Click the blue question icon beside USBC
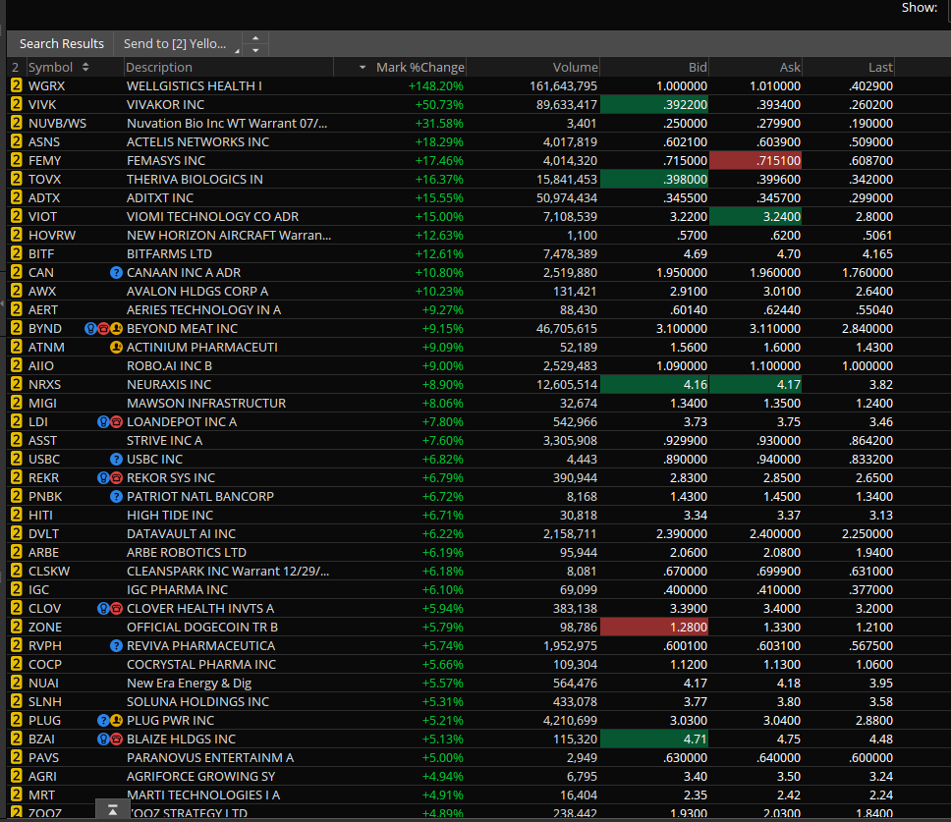This screenshot has width=951, height=822. click(x=117, y=460)
